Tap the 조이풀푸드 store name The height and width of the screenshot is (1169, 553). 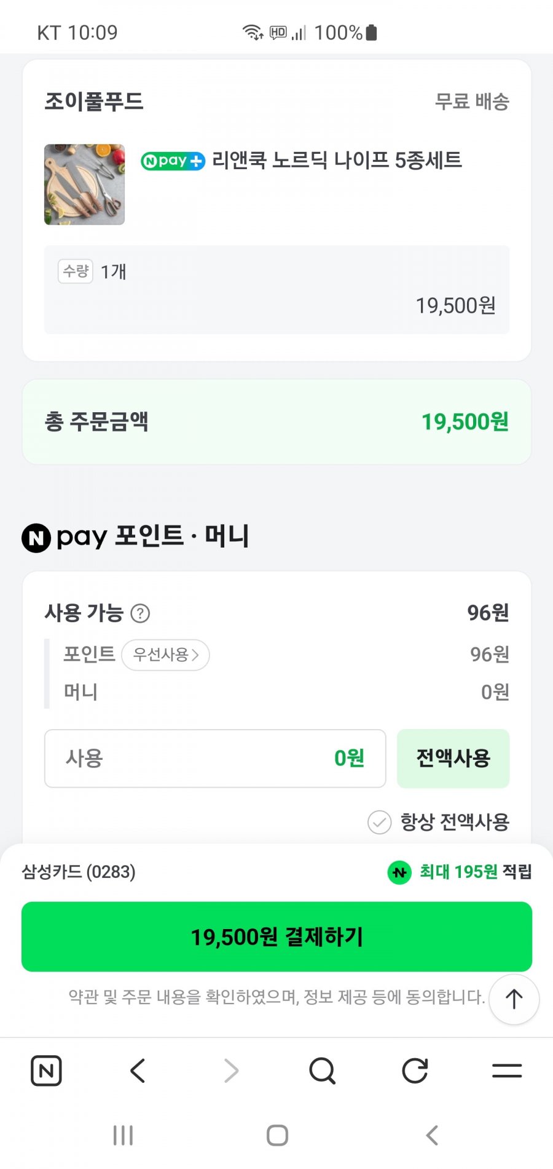pos(94,102)
